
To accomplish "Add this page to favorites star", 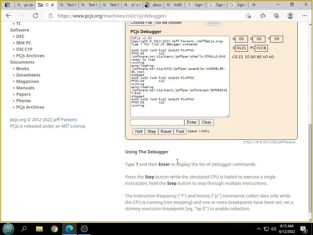I will 248,16.
